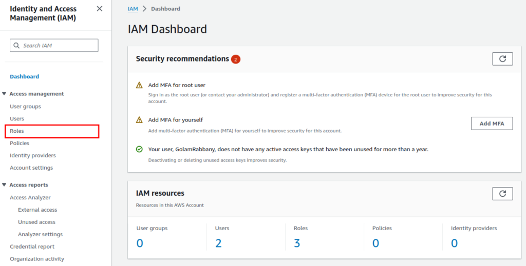Open the User groups count of 0
The image size is (526, 266).
click(140, 243)
